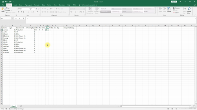Screen dimensions: 197x110
Task: Click the Increase Decimal icon
Action: pos(81,12)
